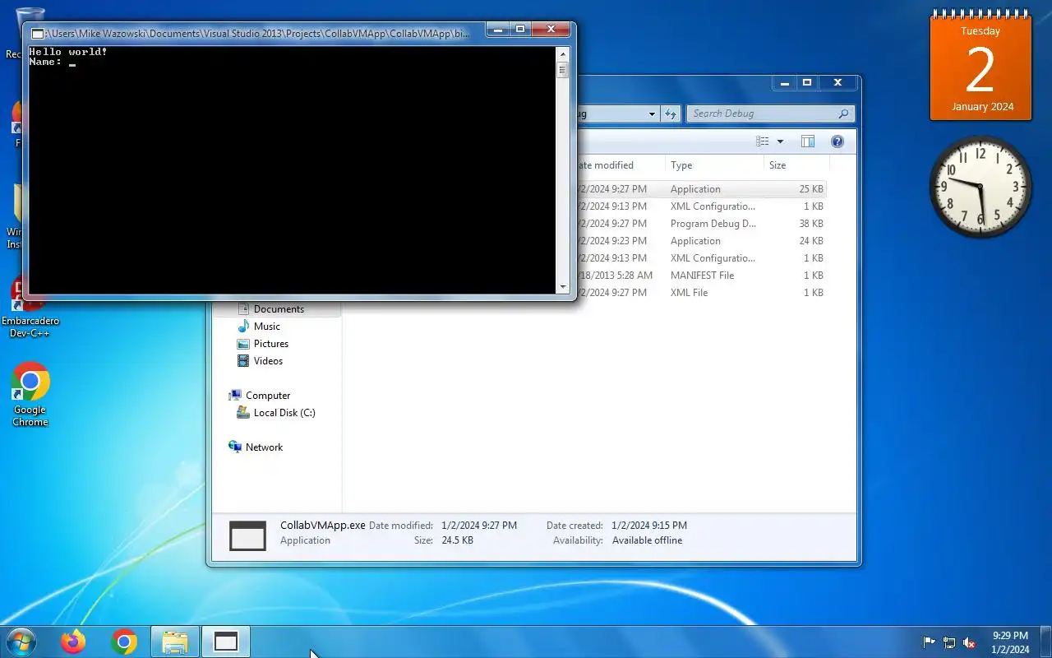Click the Search Debug input field
This screenshot has width=1052, height=658.
770,114
